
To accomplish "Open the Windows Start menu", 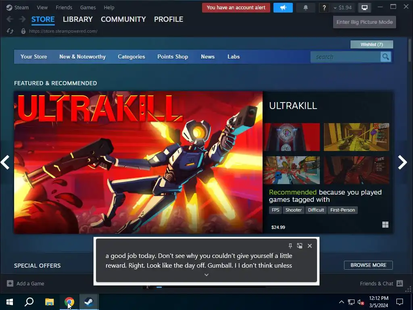I will coord(10,302).
